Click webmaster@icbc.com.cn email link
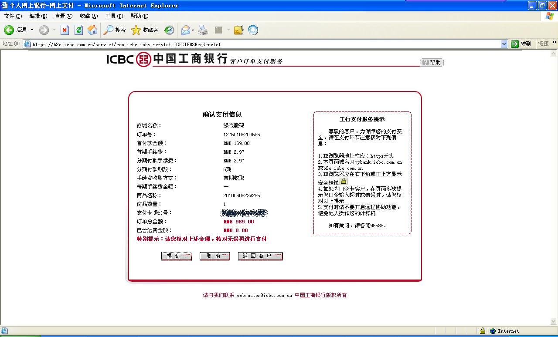This screenshot has height=337, width=558. [x=265, y=295]
